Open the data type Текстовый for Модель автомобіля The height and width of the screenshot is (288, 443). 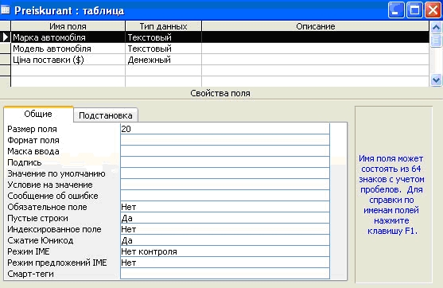coord(163,49)
